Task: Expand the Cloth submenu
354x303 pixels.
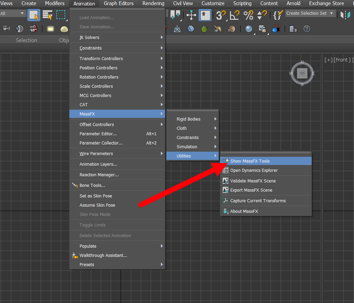Action: coord(193,128)
